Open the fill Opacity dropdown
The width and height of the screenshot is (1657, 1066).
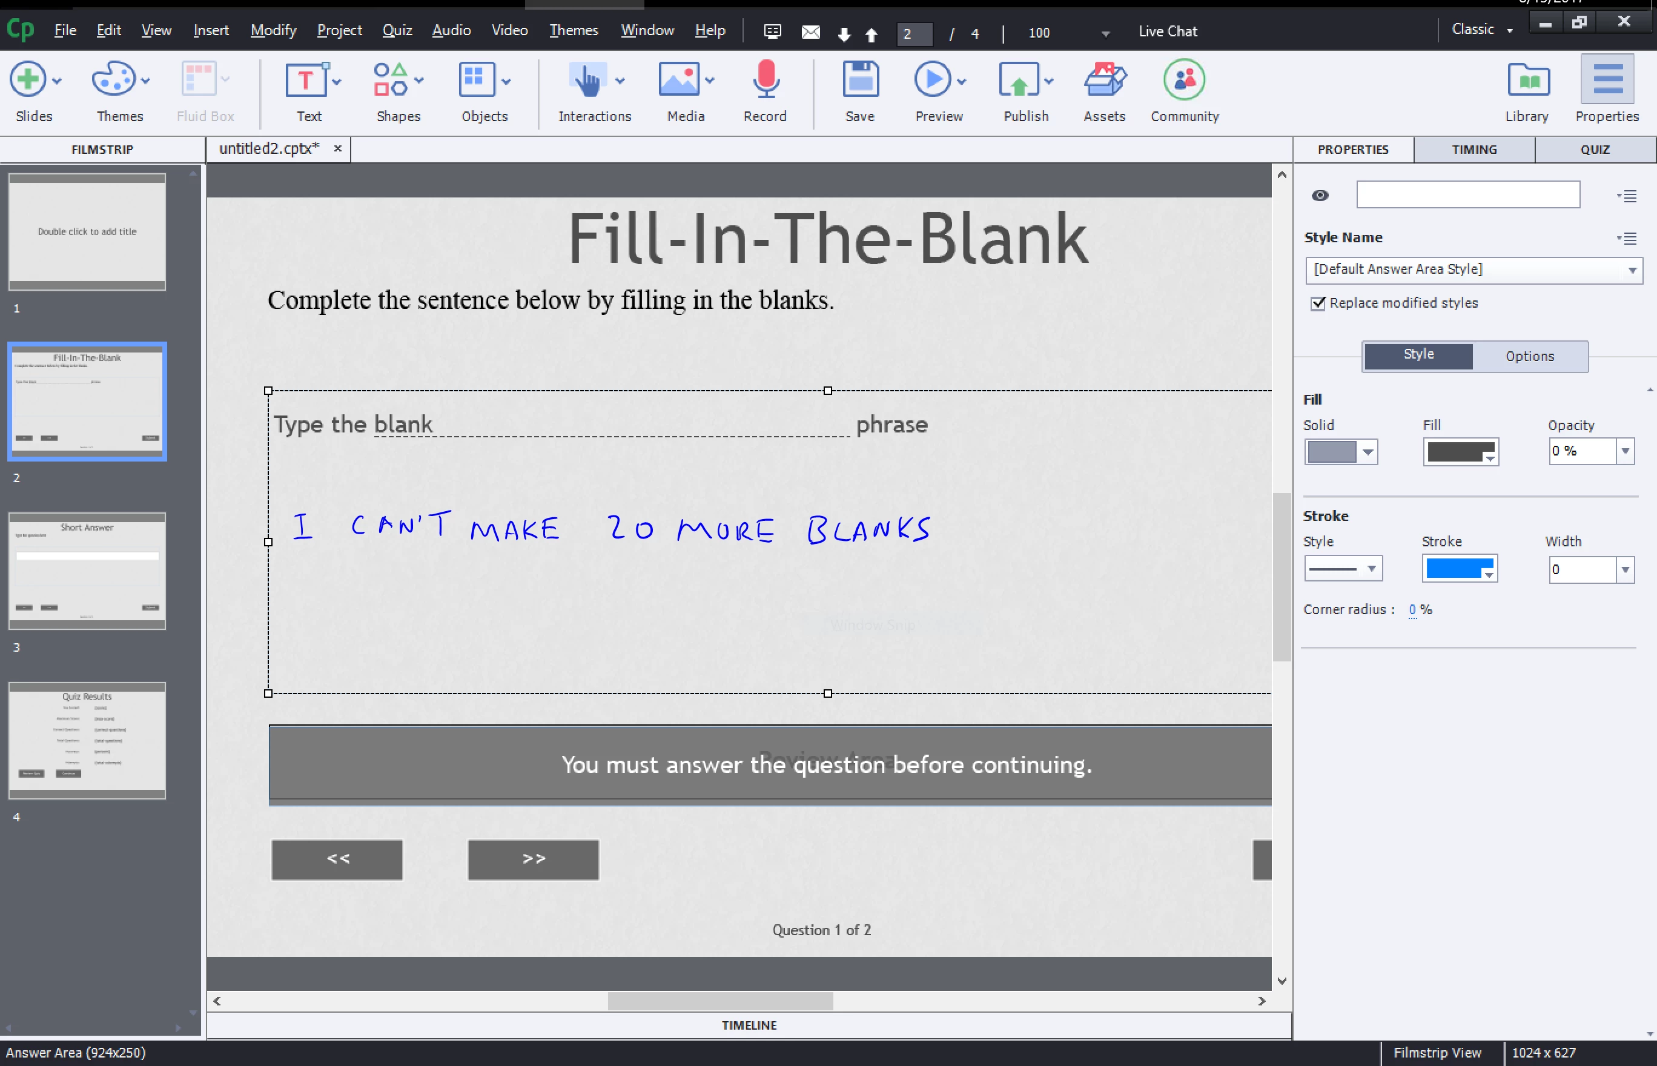click(x=1625, y=451)
